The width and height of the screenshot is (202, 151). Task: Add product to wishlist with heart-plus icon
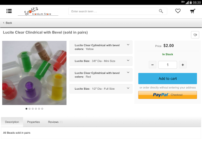(195, 35)
